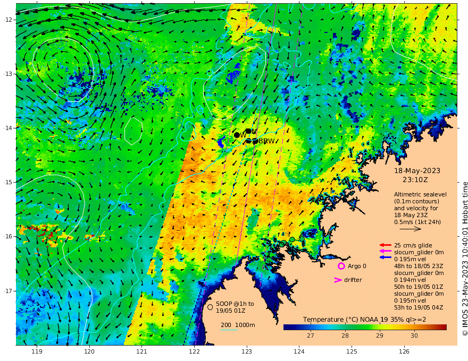Click the blue glider arrow west of moorings
Viewport: 468px width, 361px height.
point(221,142)
